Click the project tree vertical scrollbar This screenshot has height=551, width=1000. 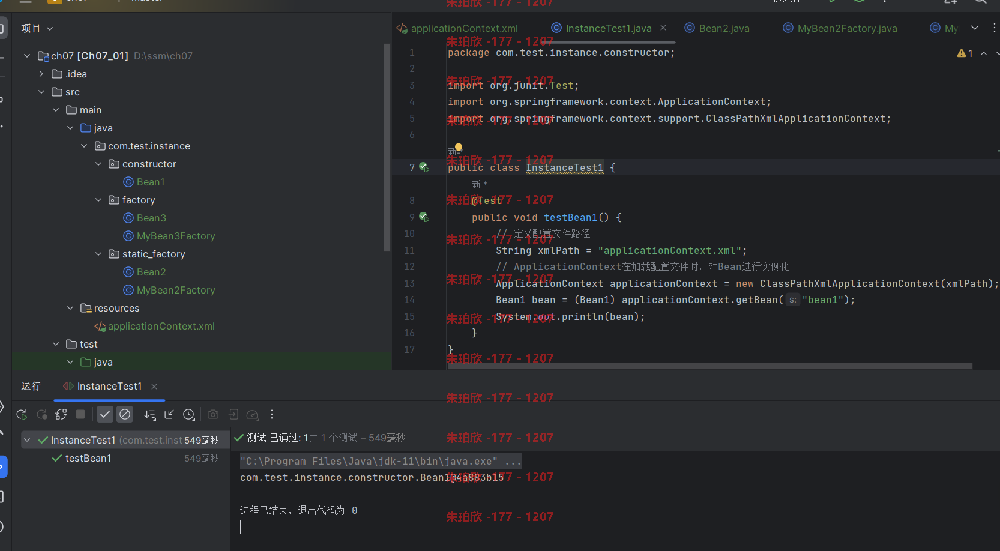387,147
